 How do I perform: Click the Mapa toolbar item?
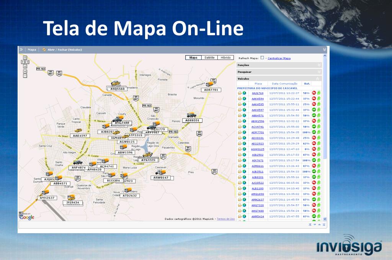click(32, 49)
